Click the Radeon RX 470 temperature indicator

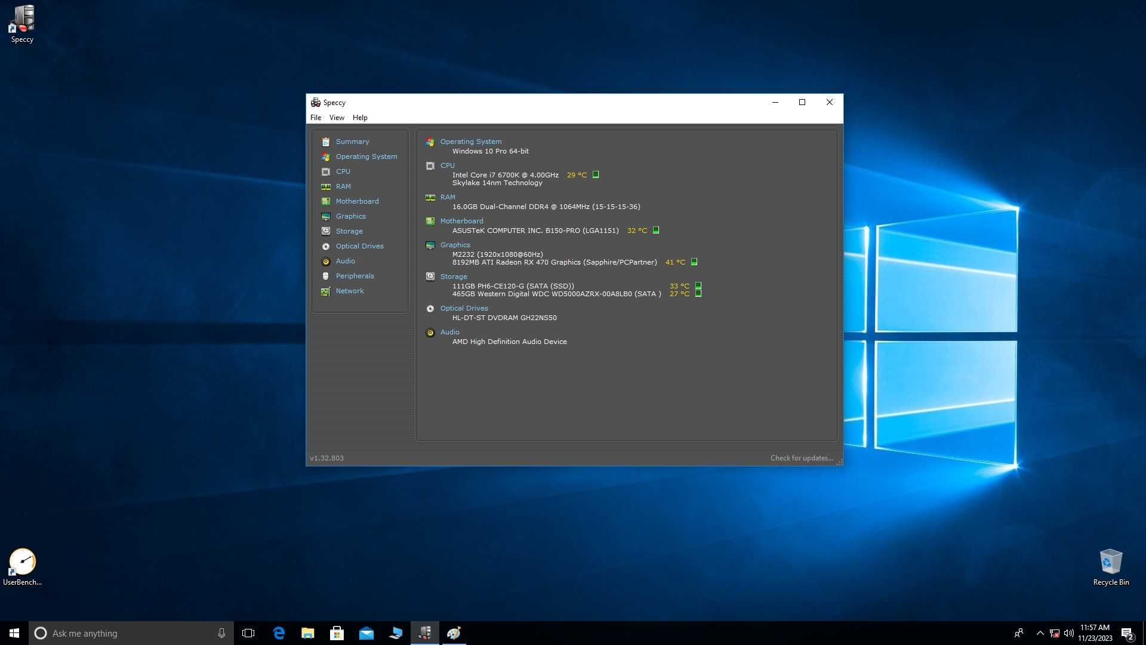694,262
